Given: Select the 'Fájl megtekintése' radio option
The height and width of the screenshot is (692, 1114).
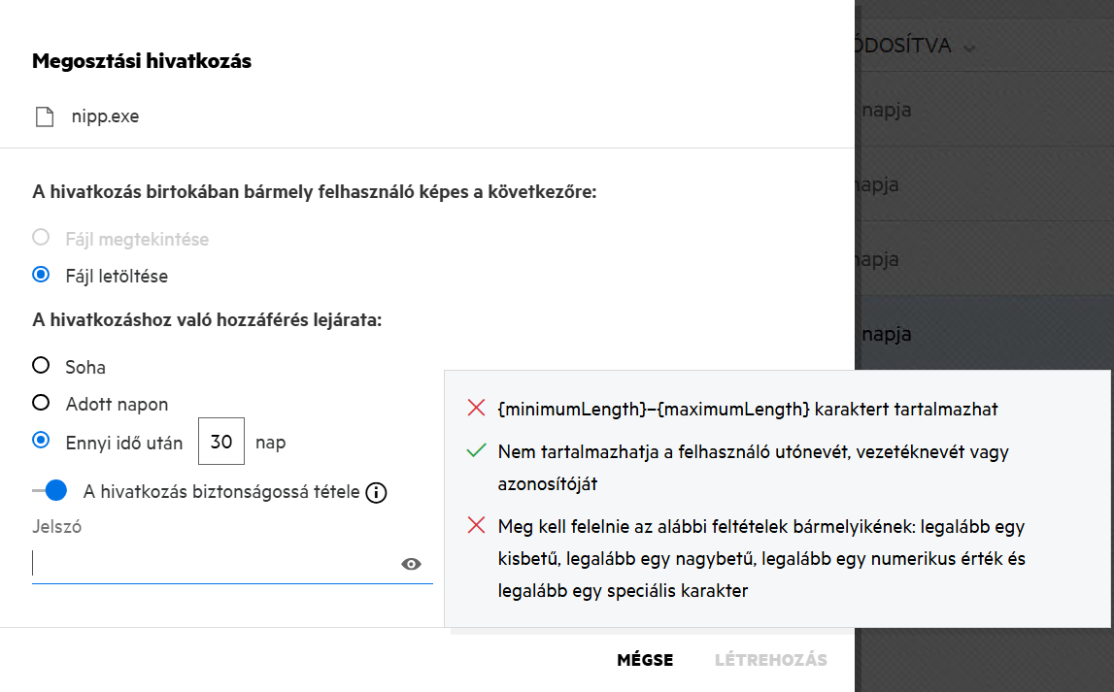Looking at the screenshot, I should point(41,238).
